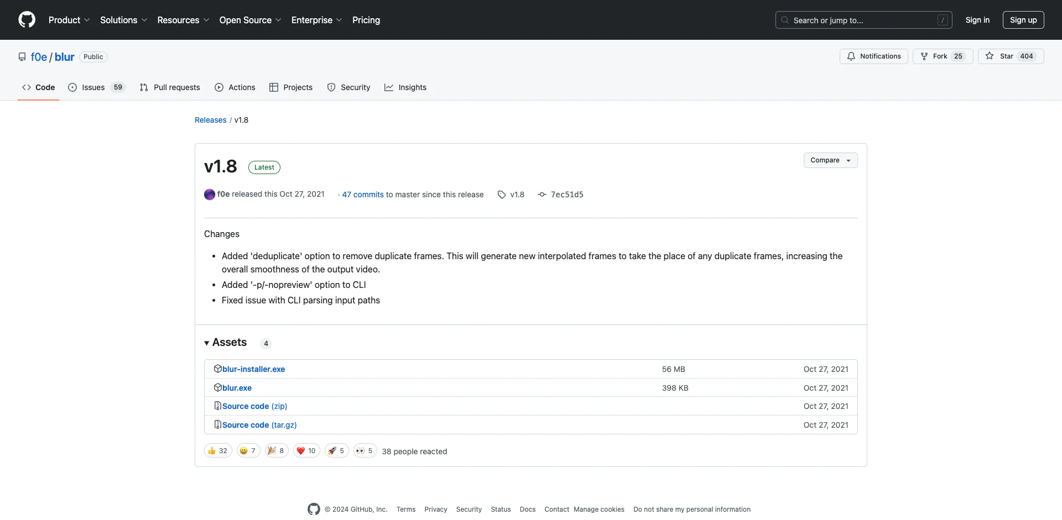Viewport: 1062px width, 520px height.
Task: Open the Product dropdown menu
Action: (x=69, y=20)
